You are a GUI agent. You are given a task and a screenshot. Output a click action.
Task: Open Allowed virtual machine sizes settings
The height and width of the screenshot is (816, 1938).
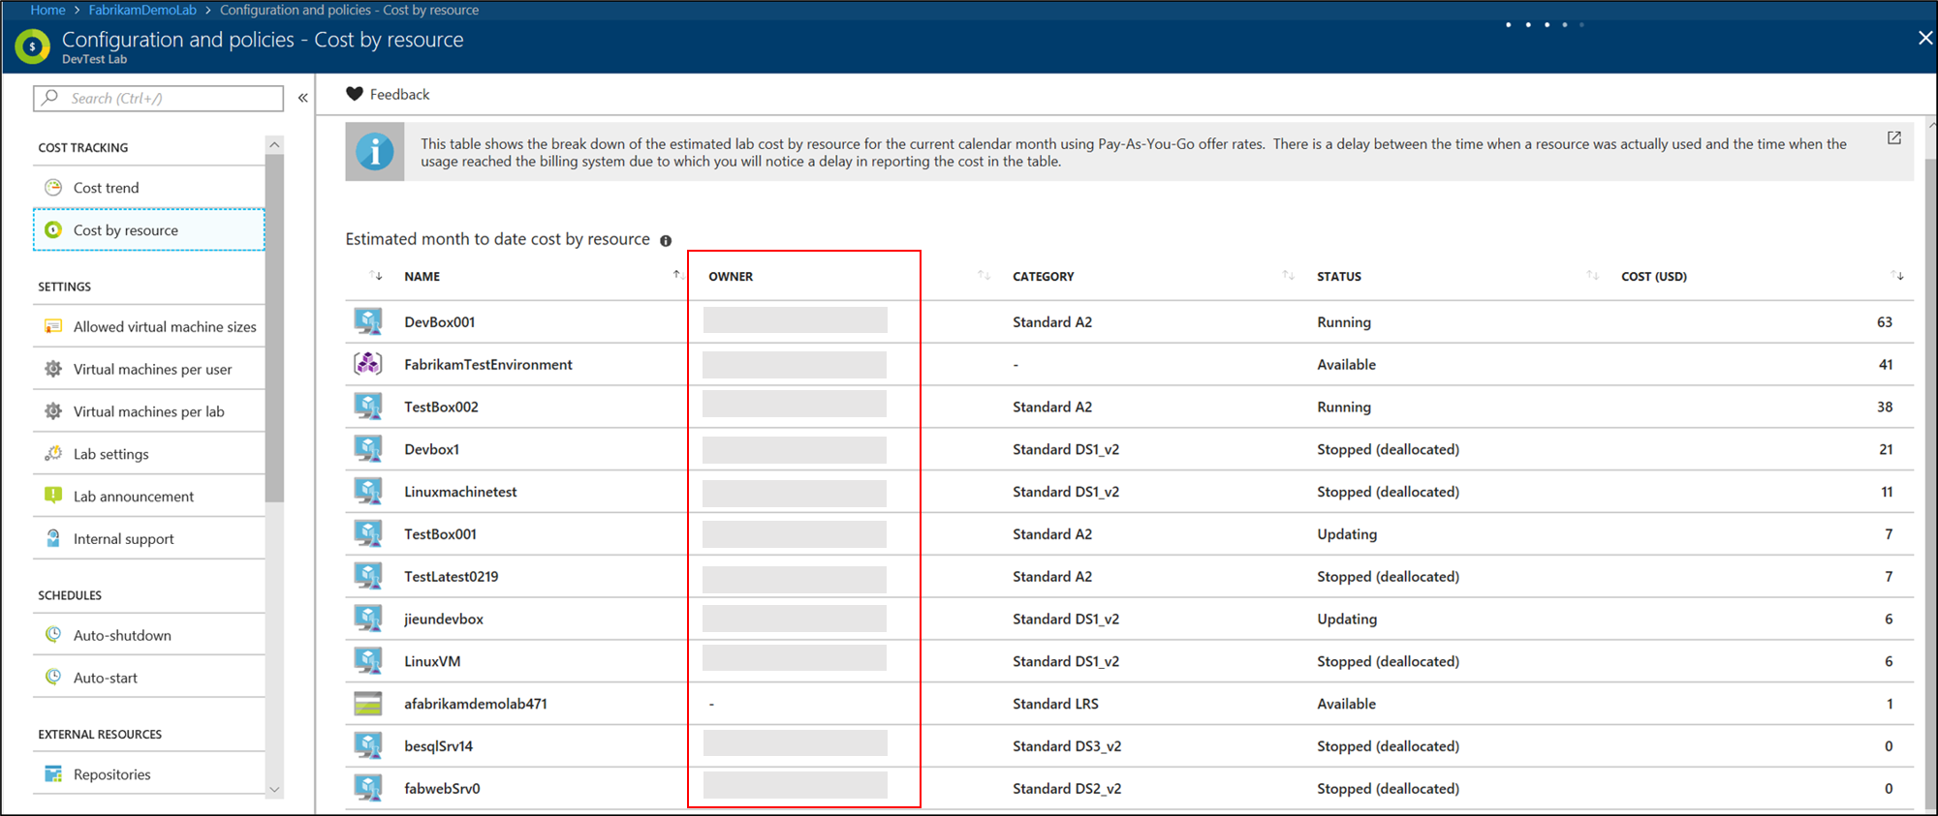pos(149,327)
